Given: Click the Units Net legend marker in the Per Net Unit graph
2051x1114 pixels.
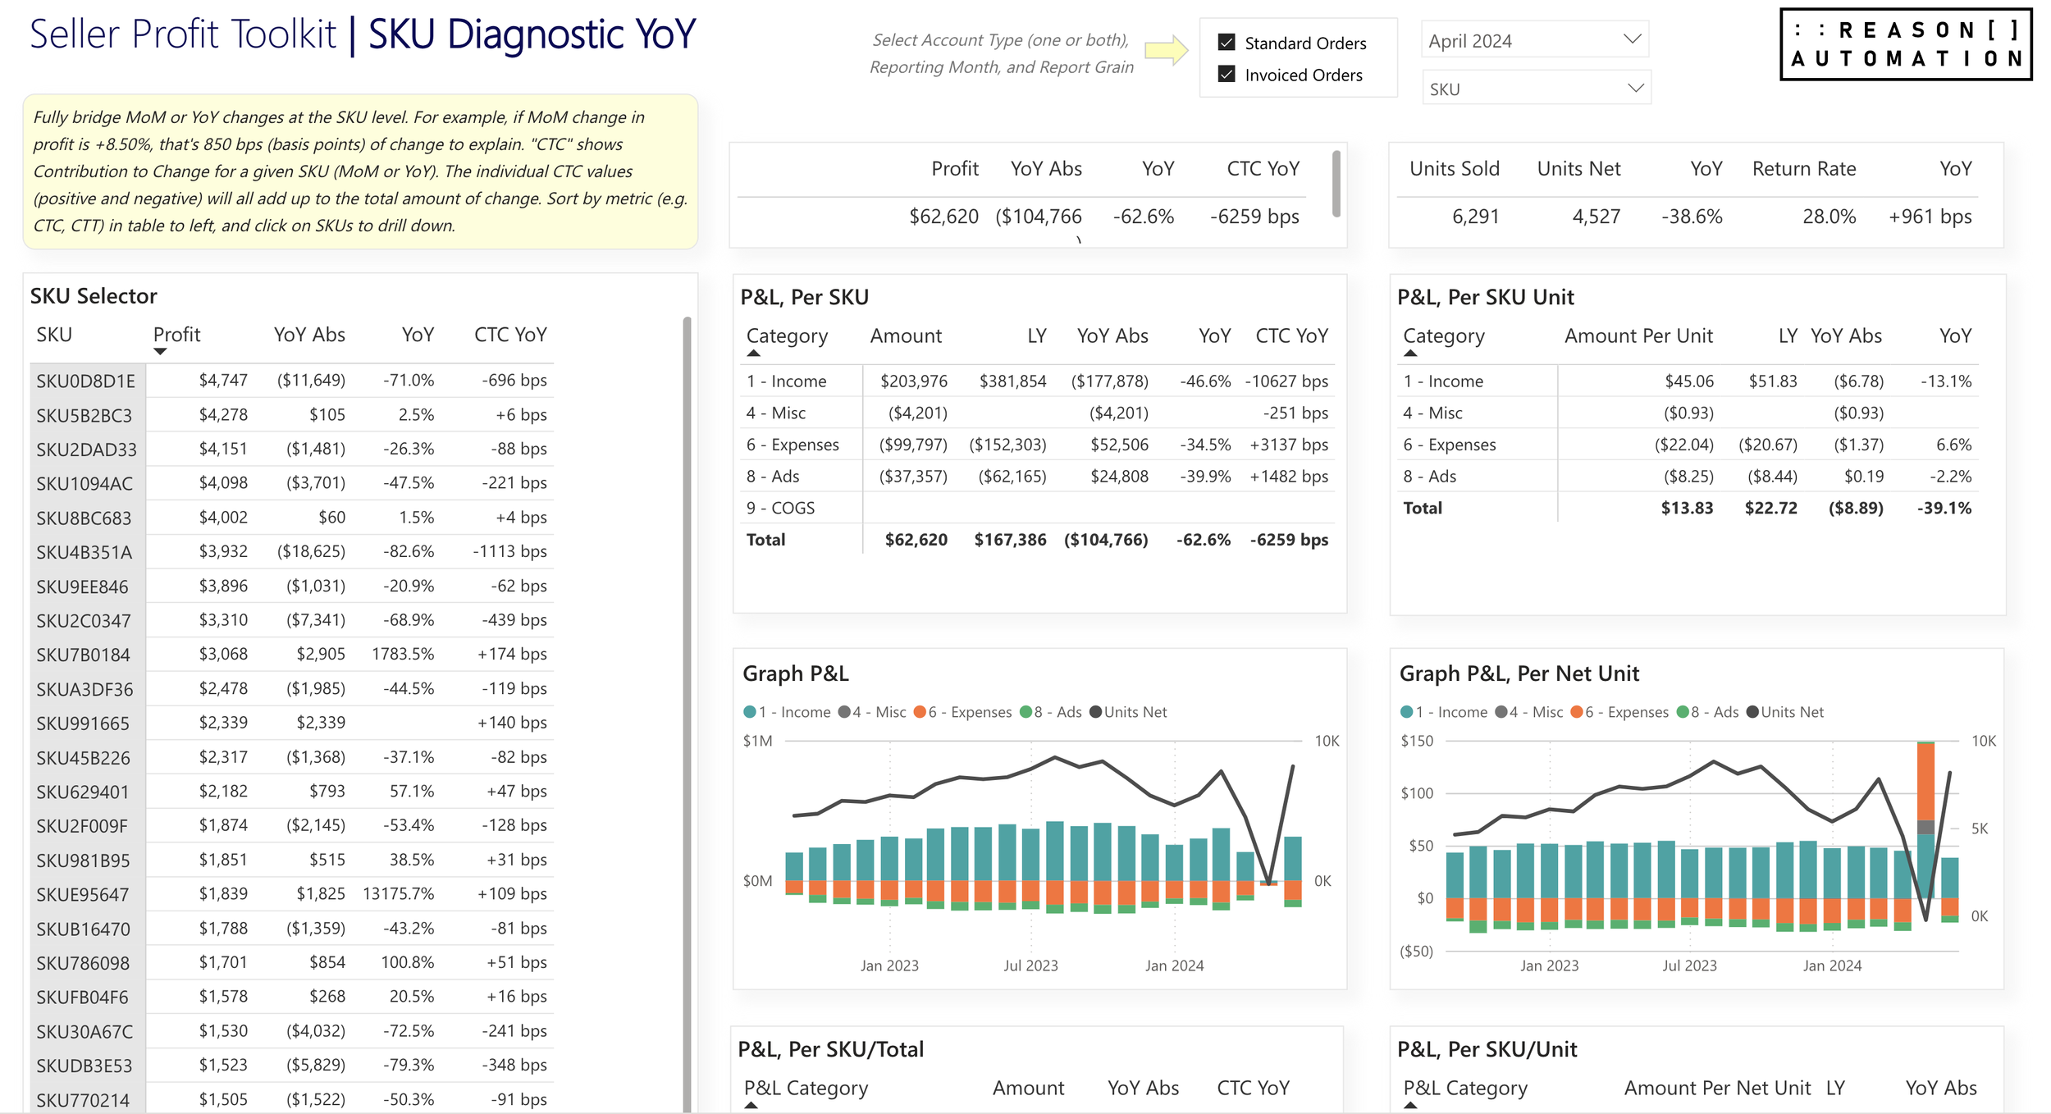Looking at the screenshot, I should 1752,712.
